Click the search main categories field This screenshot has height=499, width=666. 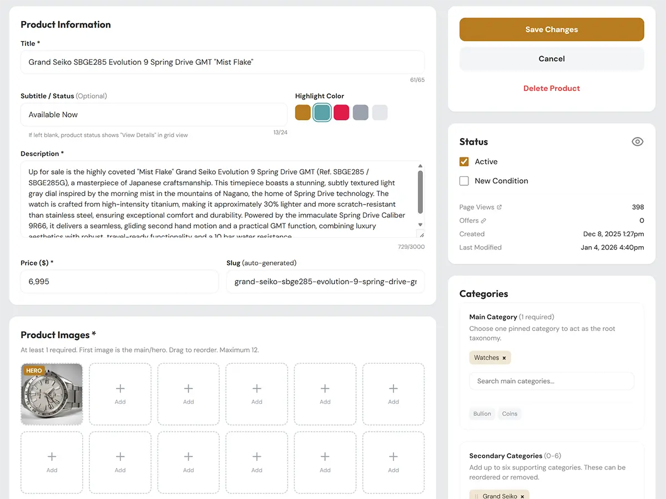click(x=551, y=381)
